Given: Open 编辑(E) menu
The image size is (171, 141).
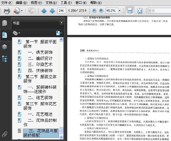Looking at the screenshot, I should click(x=21, y=3).
